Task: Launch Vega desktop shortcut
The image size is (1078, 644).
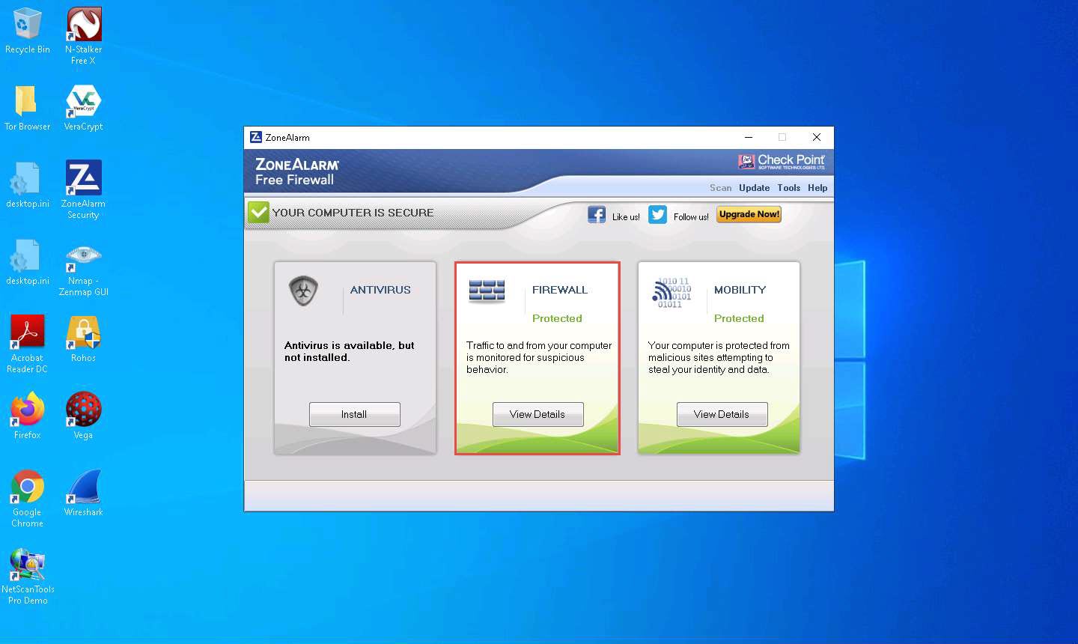Action: [84, 416]
